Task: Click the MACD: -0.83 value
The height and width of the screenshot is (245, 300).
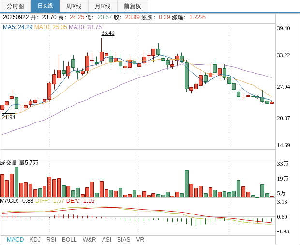Action: pyautogui.click(x=17, y=201)
